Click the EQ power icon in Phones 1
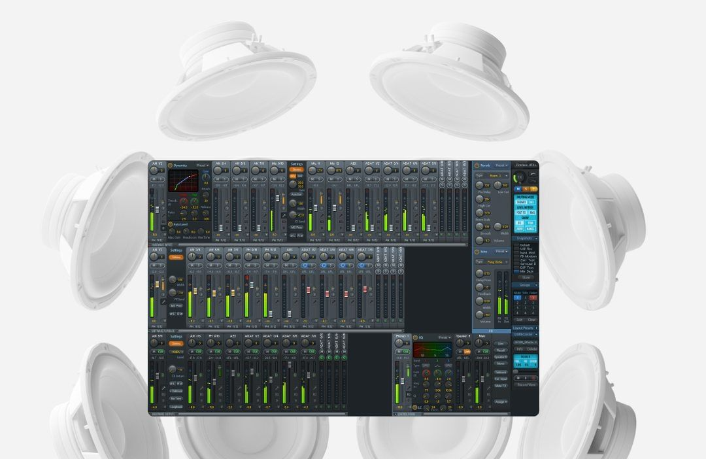Viewport: 706px width, 459px height. point(415,338)
